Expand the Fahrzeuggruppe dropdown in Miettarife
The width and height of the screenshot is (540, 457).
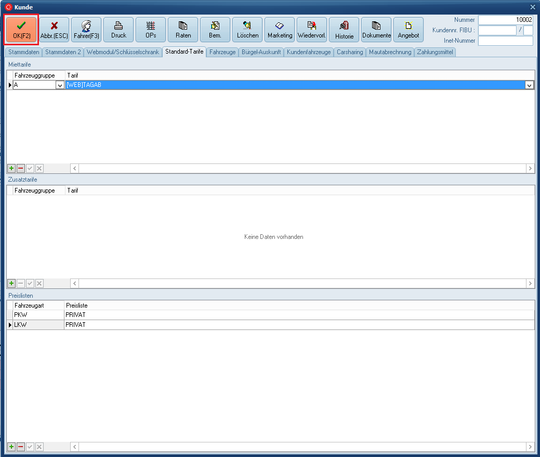pyautogui.click(x=60, y=85)
